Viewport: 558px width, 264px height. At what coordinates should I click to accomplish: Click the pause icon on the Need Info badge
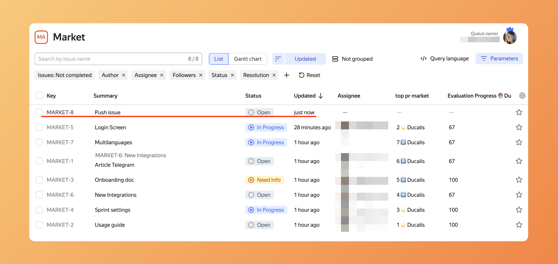251,180
